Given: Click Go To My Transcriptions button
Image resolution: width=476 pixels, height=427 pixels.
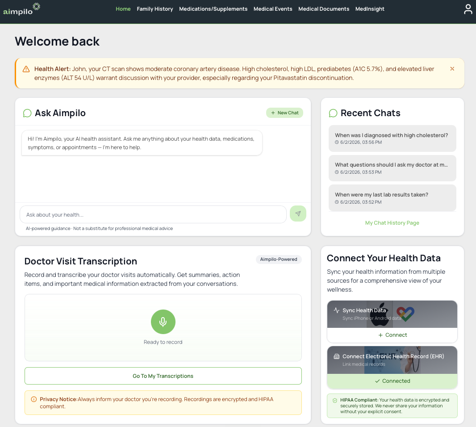Looking at the screenshot, I should [x=163, y=376].
